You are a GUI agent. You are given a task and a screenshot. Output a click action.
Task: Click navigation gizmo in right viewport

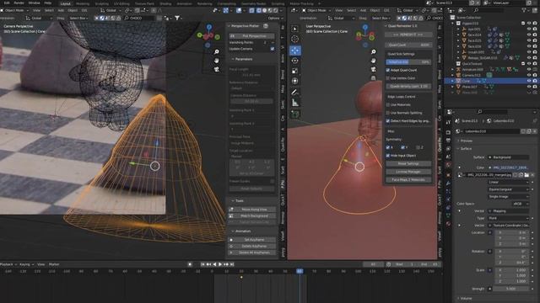tap(365, 35)
